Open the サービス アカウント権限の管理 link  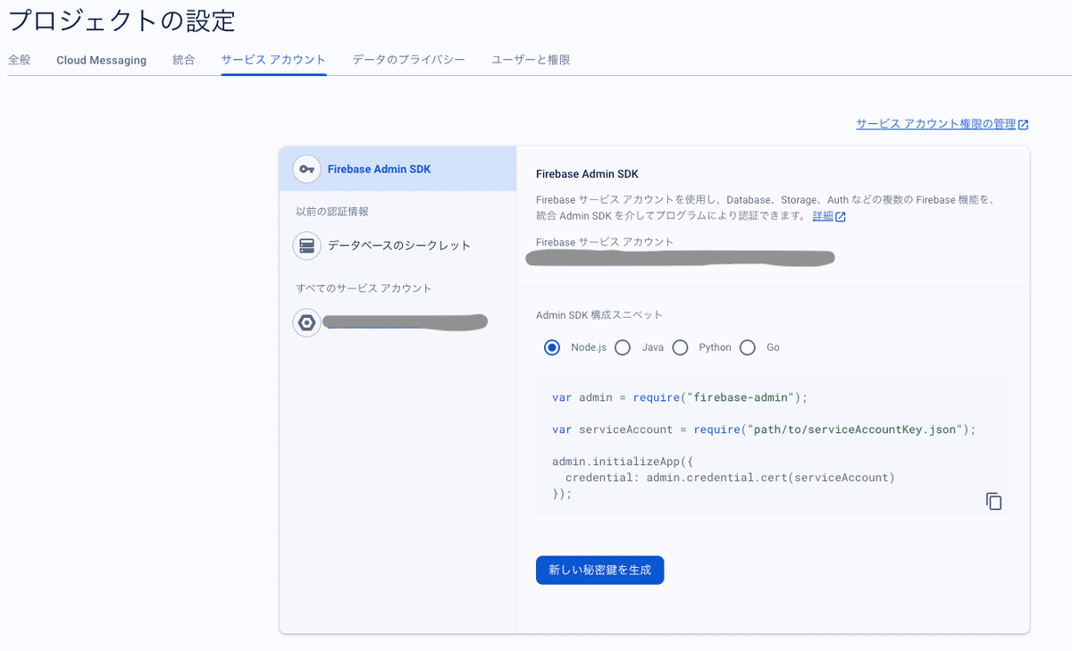pos(935,124)
